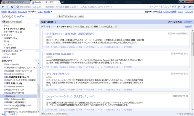Image resolution: width=194 pixels, height=116 pixels.
Task: Open original page icon after CEO of the Decade
Action: click(x=73, y=54)
